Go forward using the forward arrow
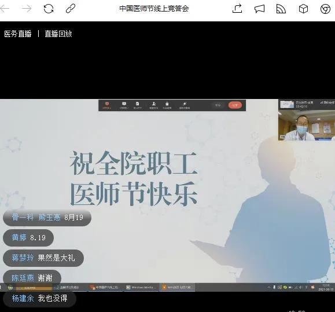 coord(27,9)
